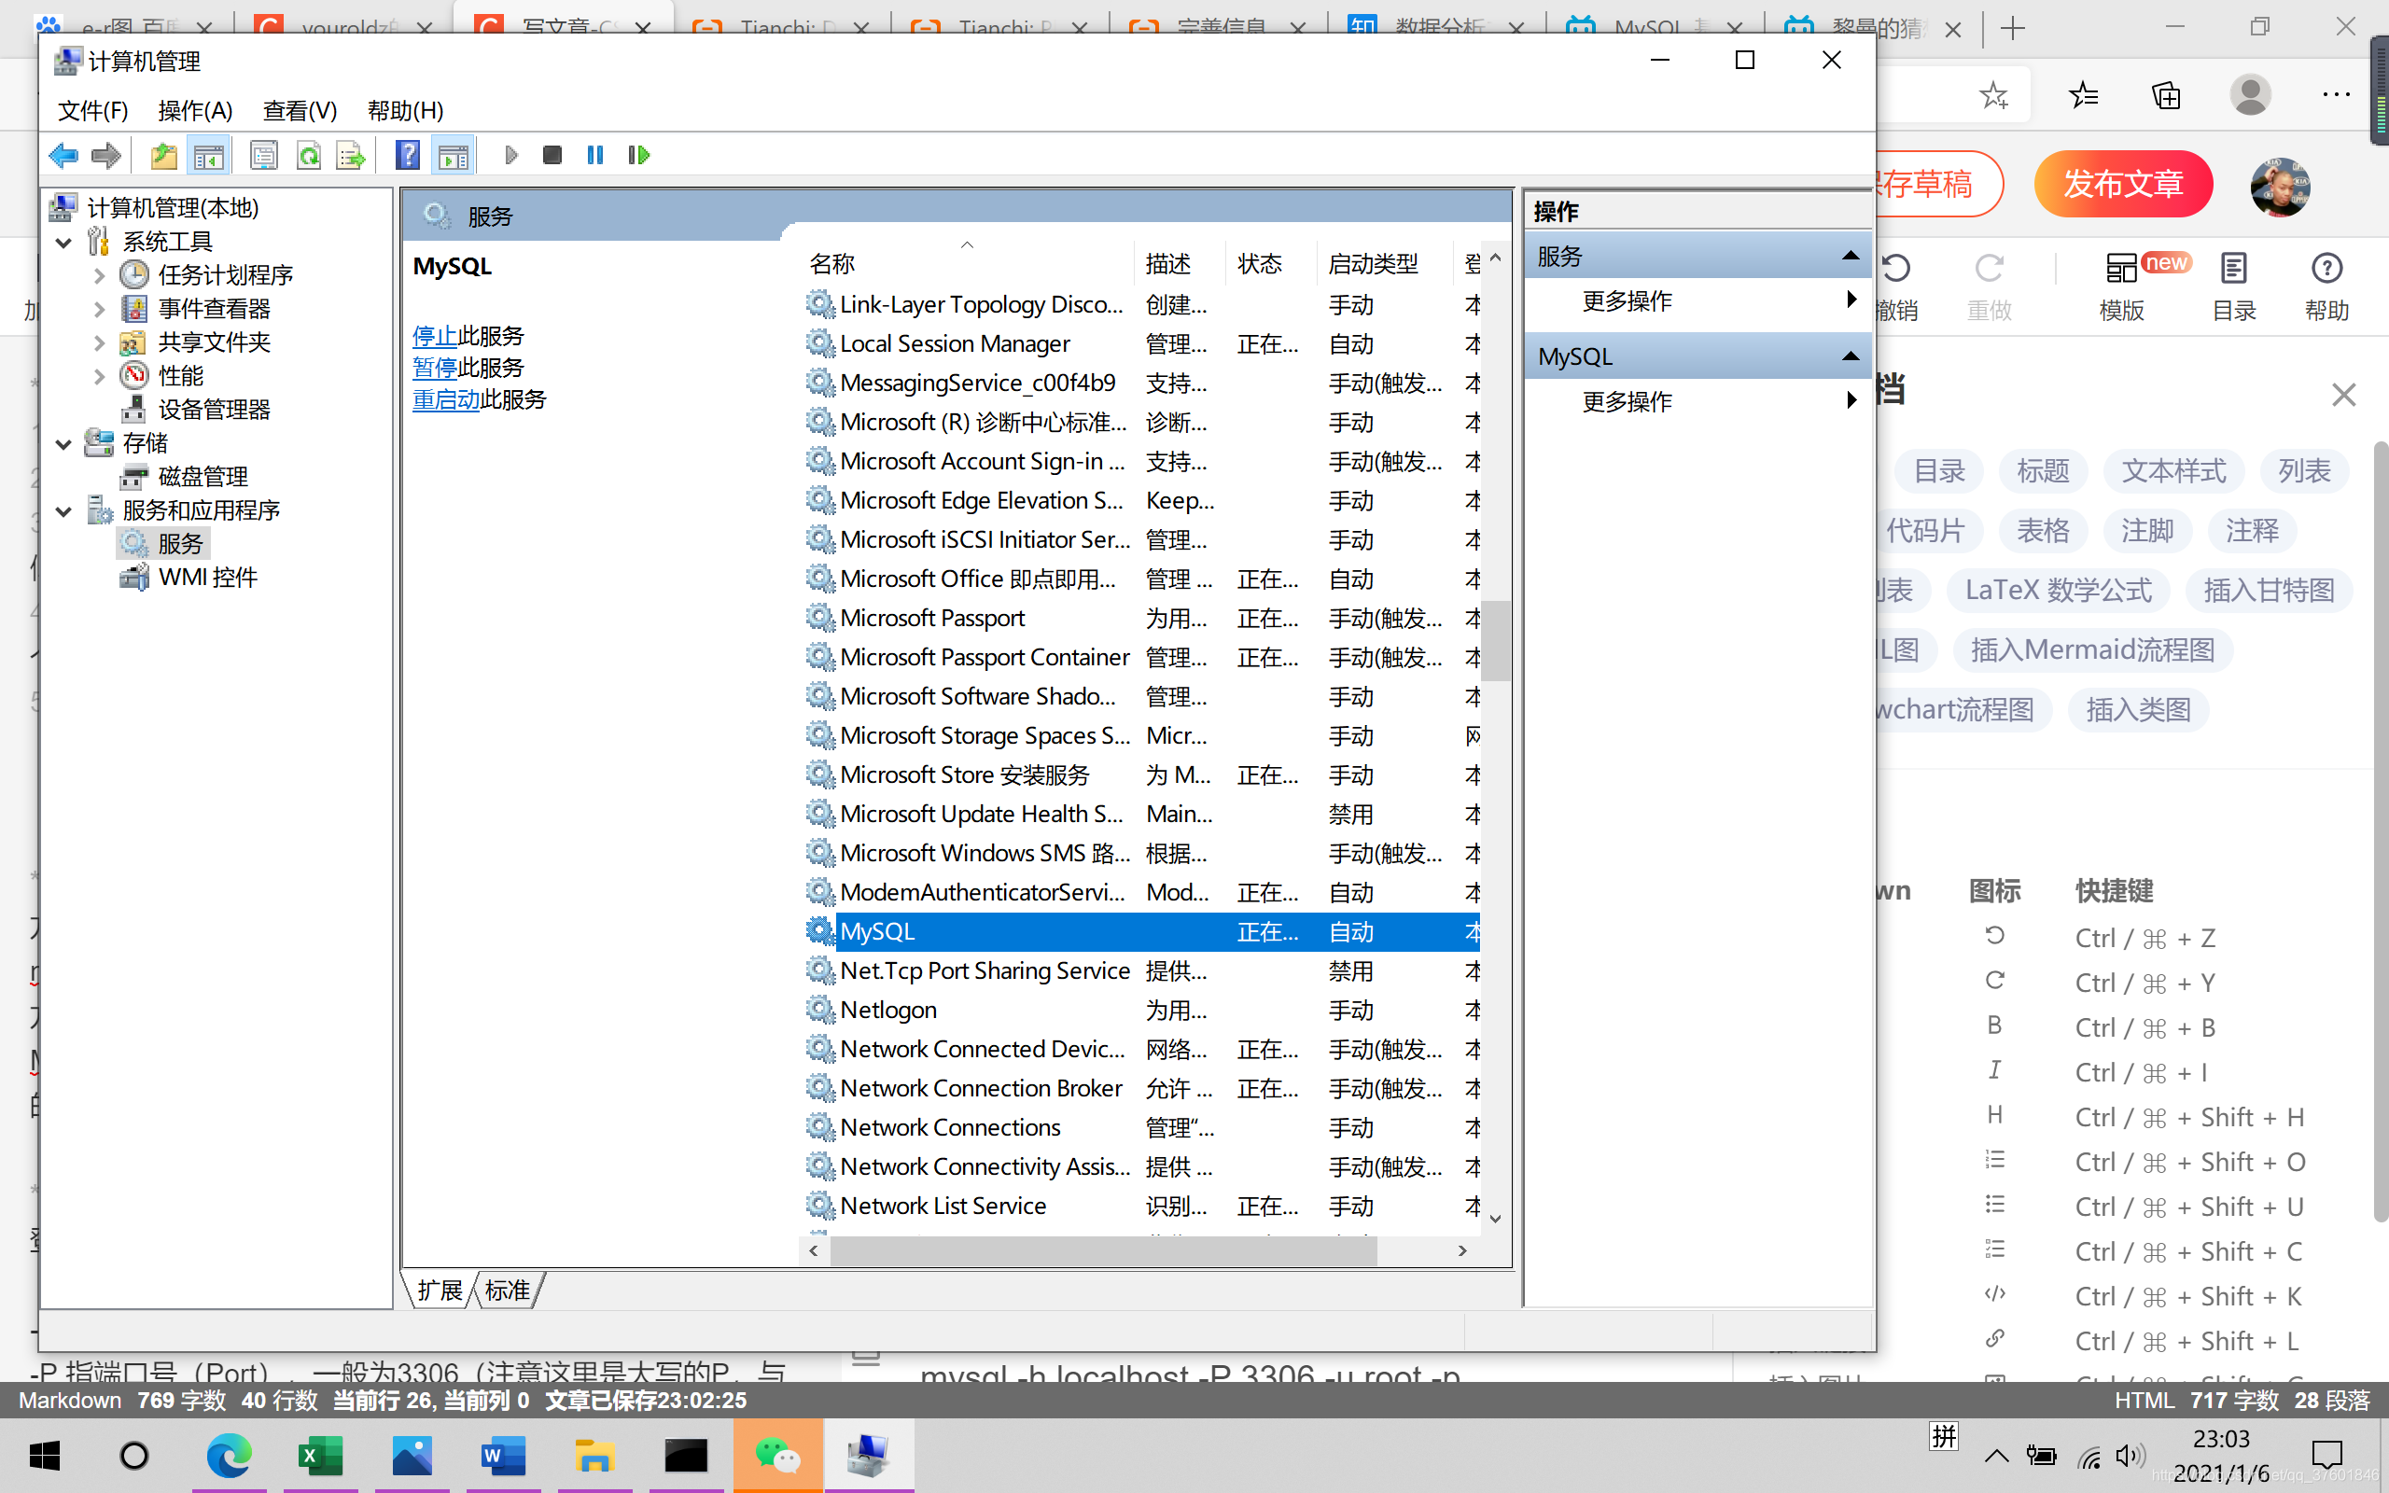Click the Export list toolbar icon
Screen dimensions: 2389x1493
coord(351,155)
